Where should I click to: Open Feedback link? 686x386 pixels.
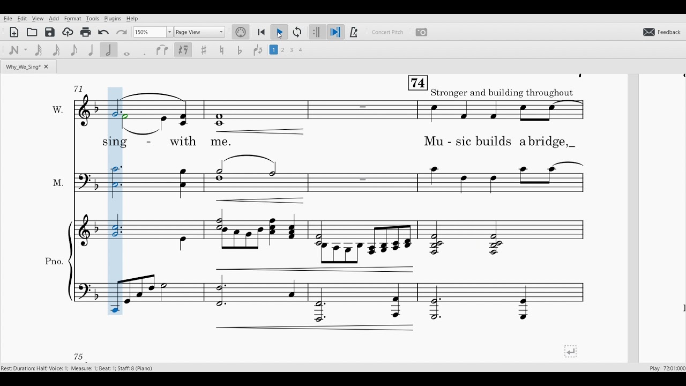pyautogui.click(x=662, y=32)
